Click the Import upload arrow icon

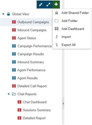pyautogui.click(x=57, y=37)
